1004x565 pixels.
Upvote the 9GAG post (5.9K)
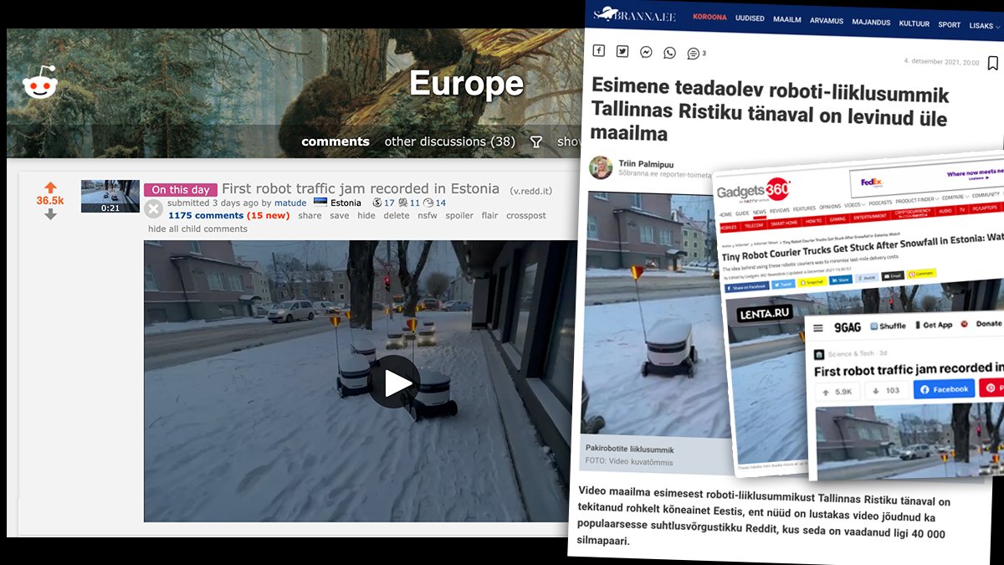click(x=838, y=391)
